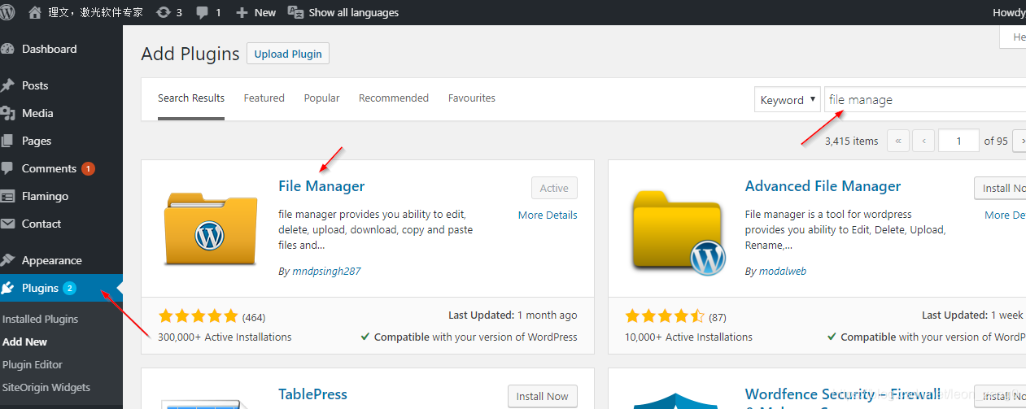This screenshot has width=1026, height=409.
Task: Click the site name in admin bar
Action: pos(95,12)
